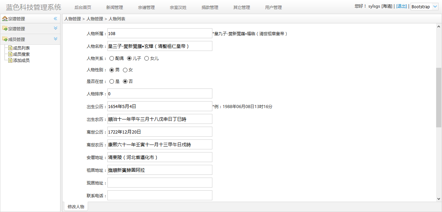Click into the 现居地址 input field
Screen dimensions: 442x212
coord(160,183)
